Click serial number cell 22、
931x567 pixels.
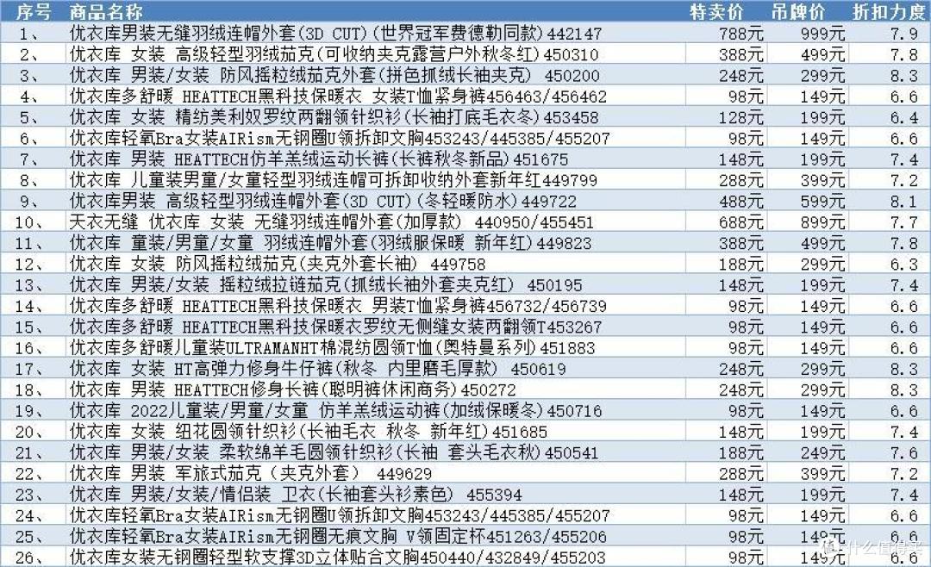point(28,475)
